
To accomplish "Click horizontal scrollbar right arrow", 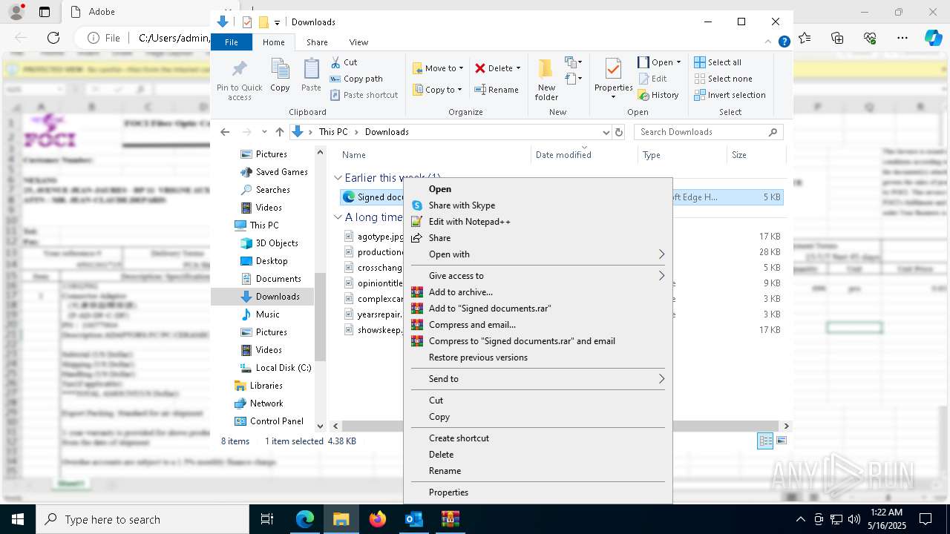I will (x=786, y=426).
